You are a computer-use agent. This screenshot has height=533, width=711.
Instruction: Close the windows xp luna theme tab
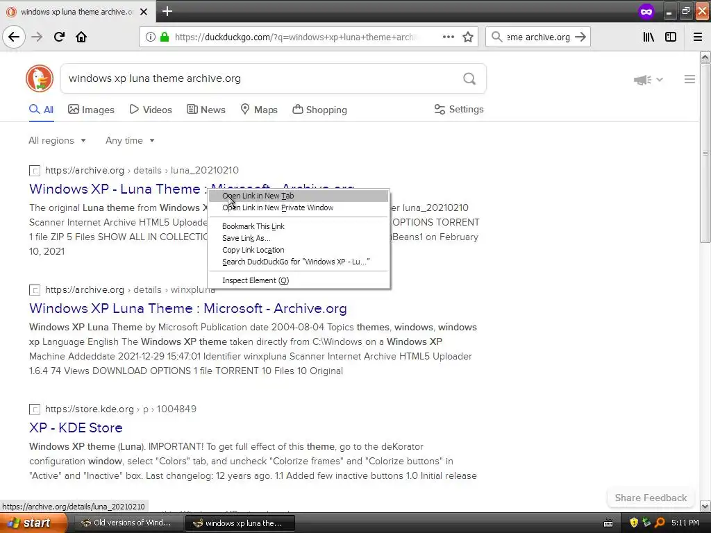pos(144,12)
